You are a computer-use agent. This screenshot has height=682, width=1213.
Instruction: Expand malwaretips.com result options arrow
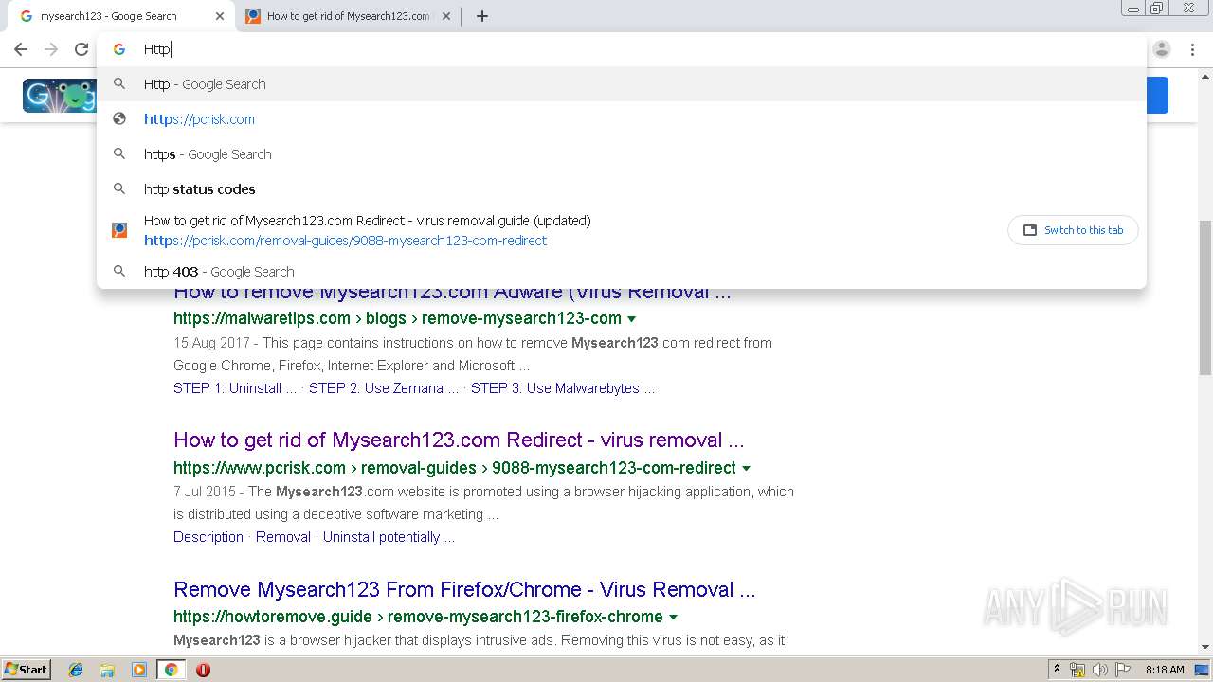click(x=632, y=319)
